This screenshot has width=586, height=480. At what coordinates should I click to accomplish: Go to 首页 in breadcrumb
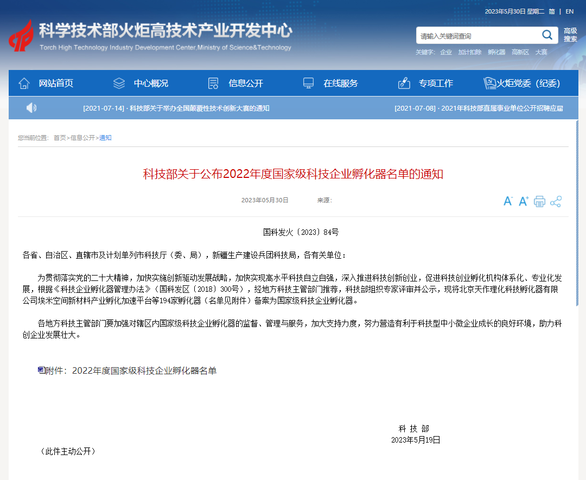point(60,138)
